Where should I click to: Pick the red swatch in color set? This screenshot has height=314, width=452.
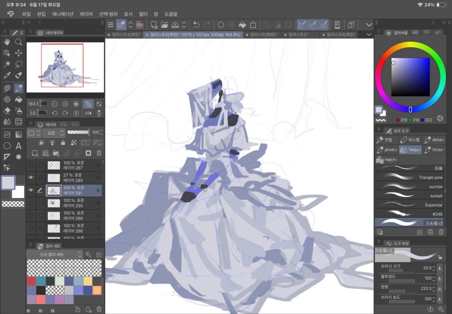[32, 281]
